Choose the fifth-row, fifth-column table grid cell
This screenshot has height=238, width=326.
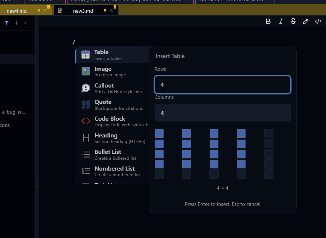pyautogui.click(x=269, y=174)
